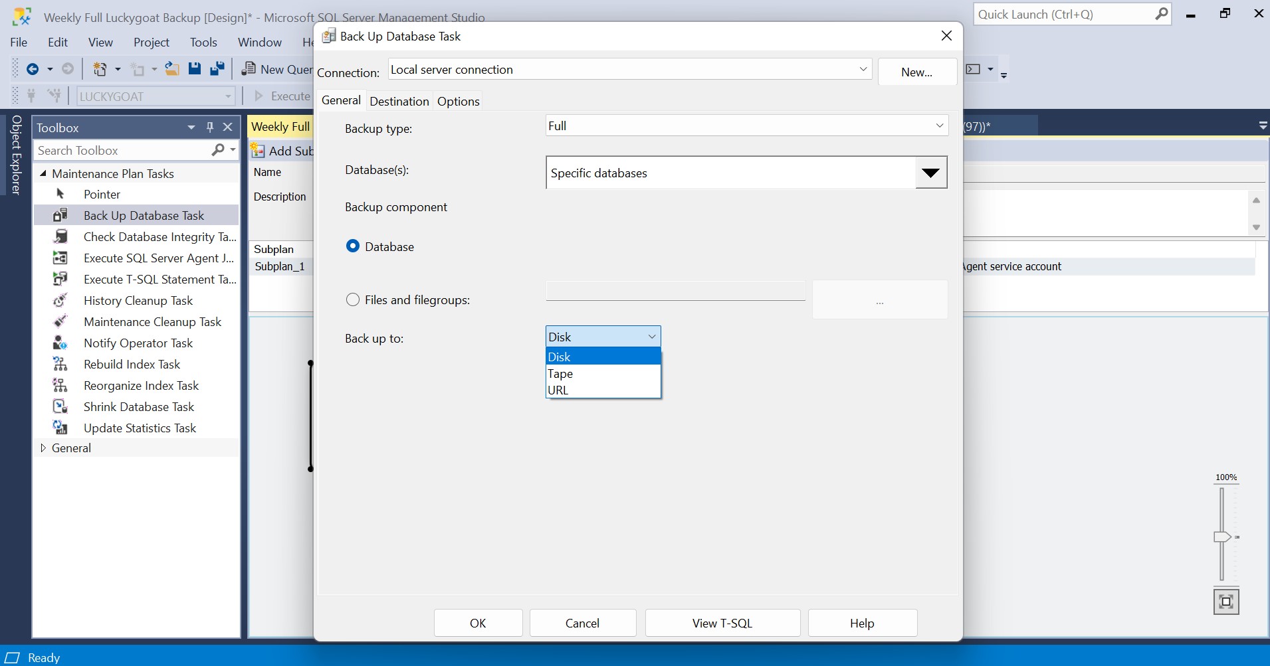Viewport: 1270px width, 666px height.
Task: Expand the General toolbox group
Action: [43, 448]
